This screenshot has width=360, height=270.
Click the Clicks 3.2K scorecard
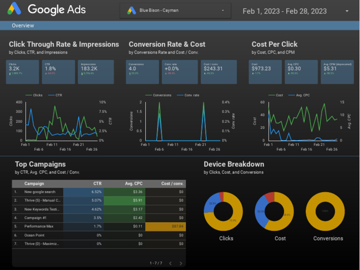coord(22,72)
